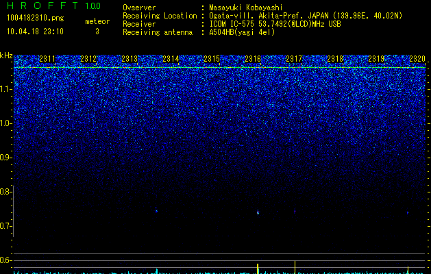431x274 pixels.
Task: Click the 0.7 kHz frequency label
Action: pyautogui.click(x=6, y=226)
